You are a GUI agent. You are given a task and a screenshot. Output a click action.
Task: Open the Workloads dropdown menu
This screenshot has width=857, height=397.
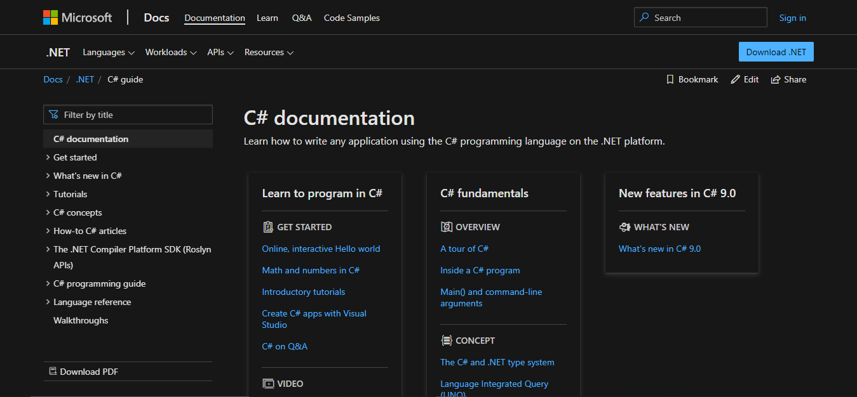pos(171,53)
